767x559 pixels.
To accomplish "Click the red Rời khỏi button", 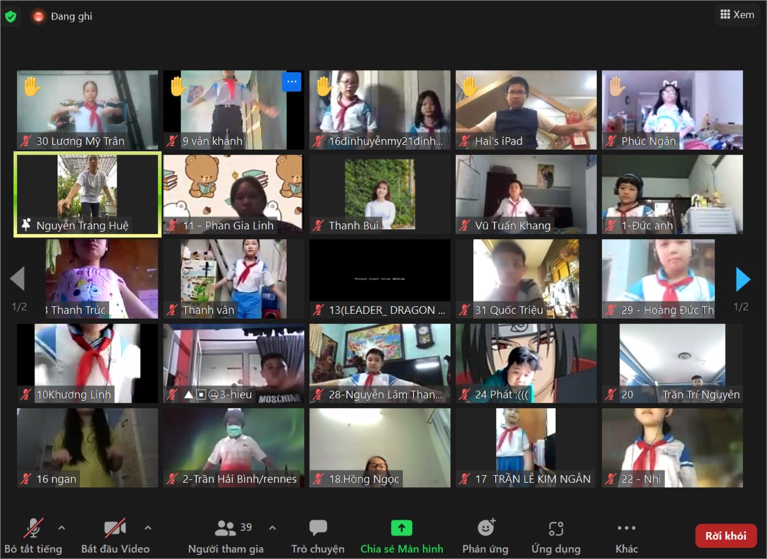I will coord(726,536).
